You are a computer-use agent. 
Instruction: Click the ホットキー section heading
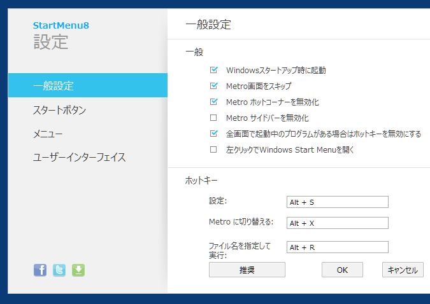point(201,180)
